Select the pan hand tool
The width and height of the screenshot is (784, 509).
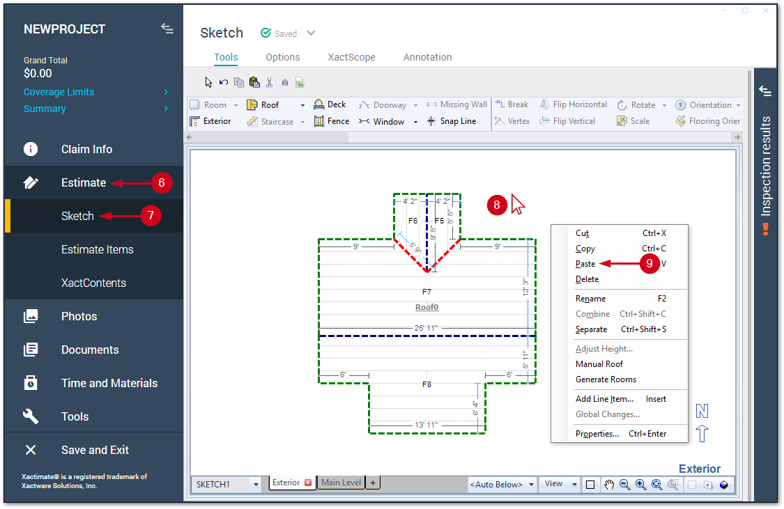[609, 485]
